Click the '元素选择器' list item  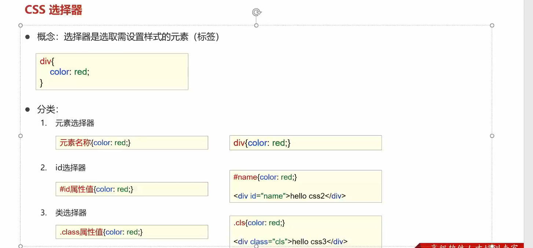click(75, 123)
